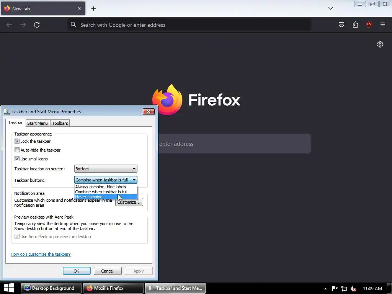
Task: Collapse the Taskbar buttons combo box
Action: [x=106, y=180]
